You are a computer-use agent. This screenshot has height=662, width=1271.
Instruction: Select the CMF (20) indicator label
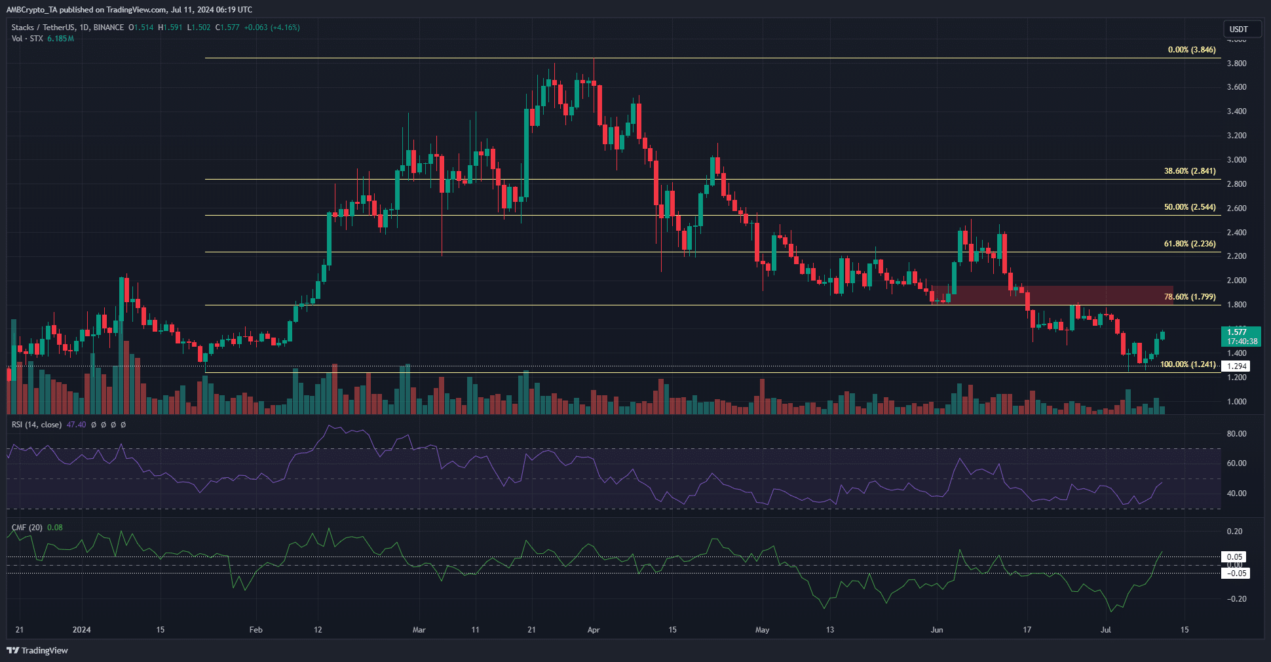point(27,528)
